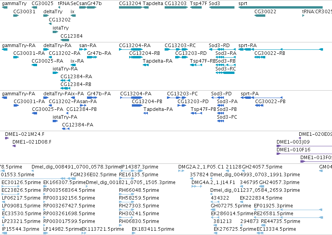
Task: Select the Tapdelta-PA protein
Action: pyautogui.click(x=146, y=113)
